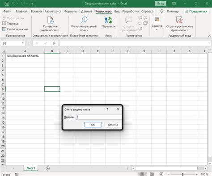Switch to the Вставка tab
Image resolution: width=212 pixels, height=176 pixels.
tap(36, 11)
